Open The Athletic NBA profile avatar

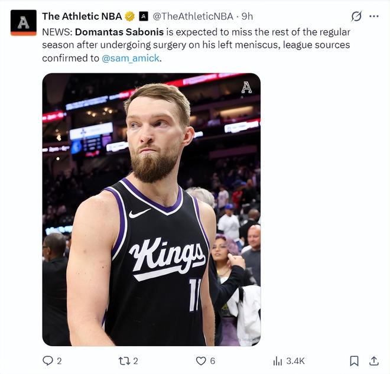24,22
